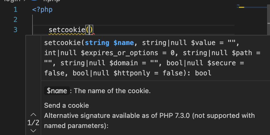The height and width of the screenshot is (135, 270).
Task: Show previous signature with the up chevron
Action: 33,115
